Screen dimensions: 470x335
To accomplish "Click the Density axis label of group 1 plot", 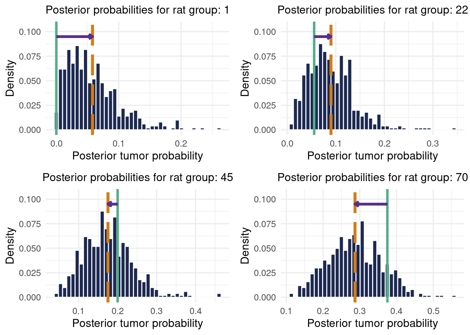I will pos(10,78).
